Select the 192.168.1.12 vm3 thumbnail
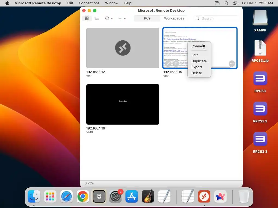This screenshot has width=278, height=208. pyautogui.click(x=123, y=48)
